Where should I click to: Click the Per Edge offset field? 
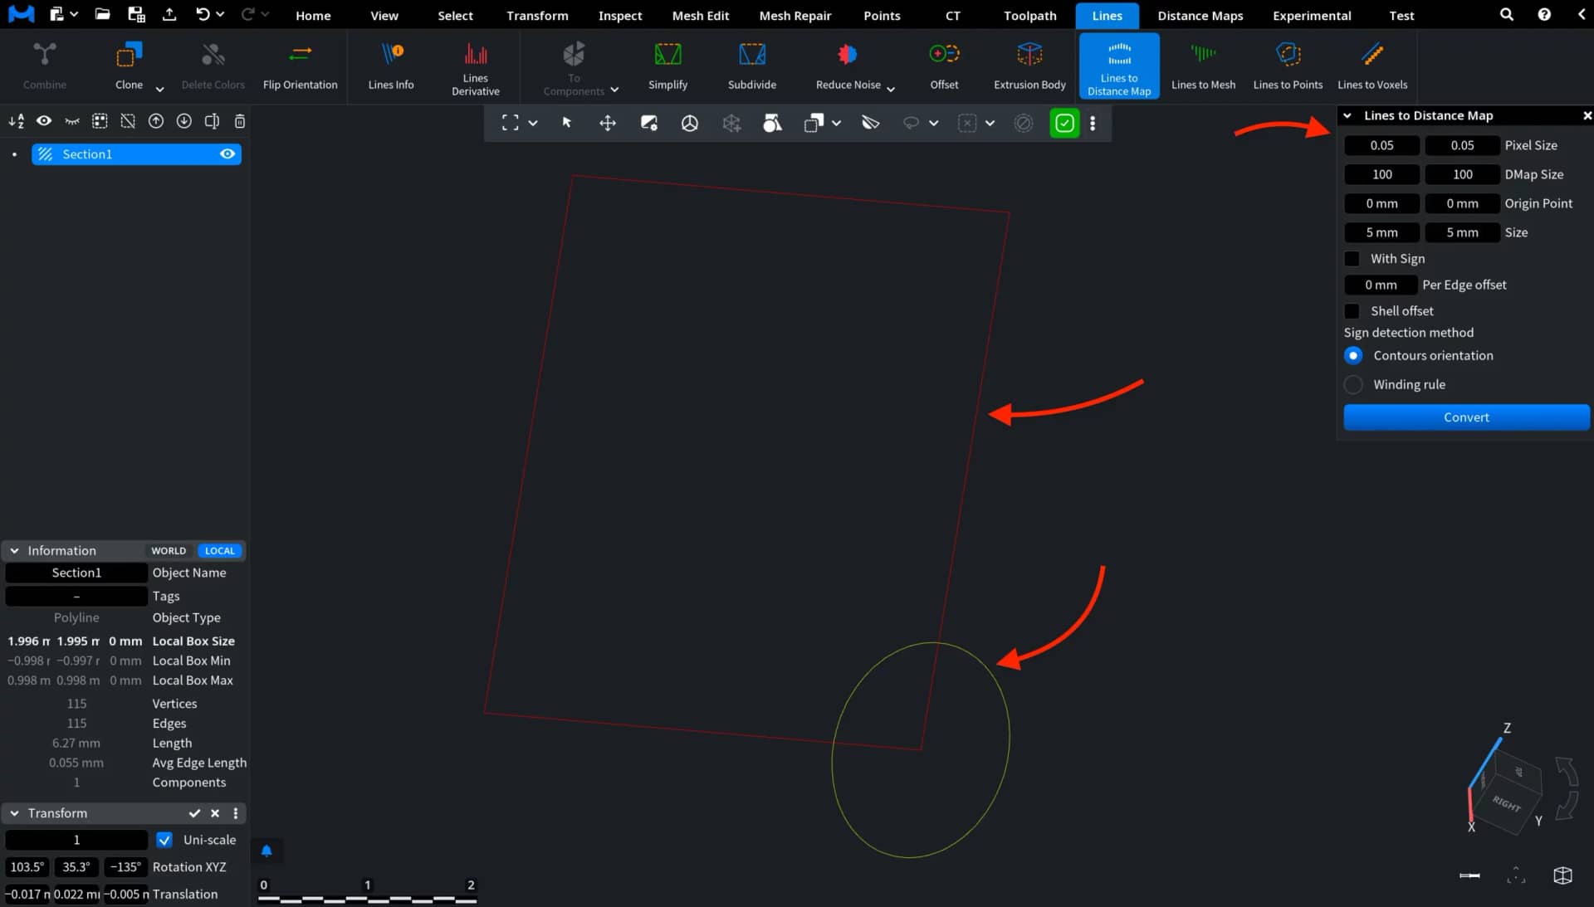point(1381,285)
